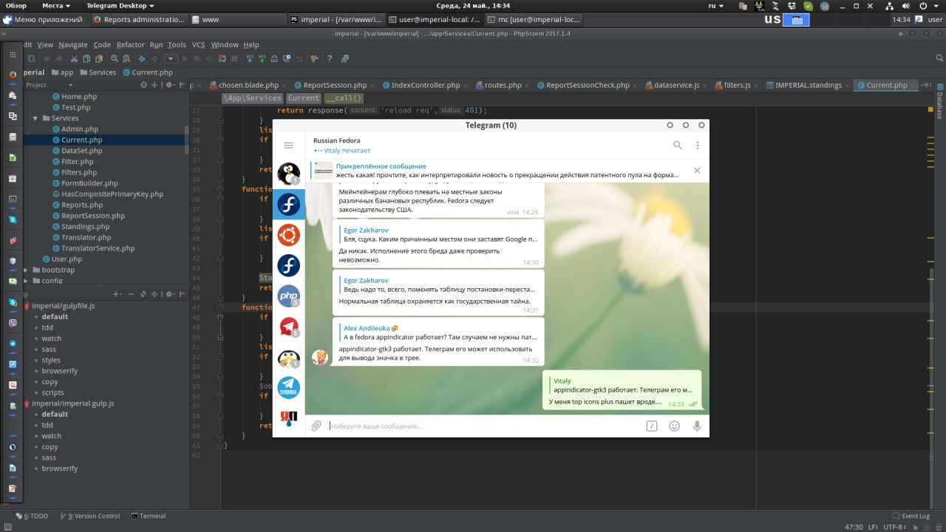This screenshot has width=946, height=532.
Task: Click the Paste icon in PhpStorm toolbar
Action: pyautogui.click(x=100, y=59)
